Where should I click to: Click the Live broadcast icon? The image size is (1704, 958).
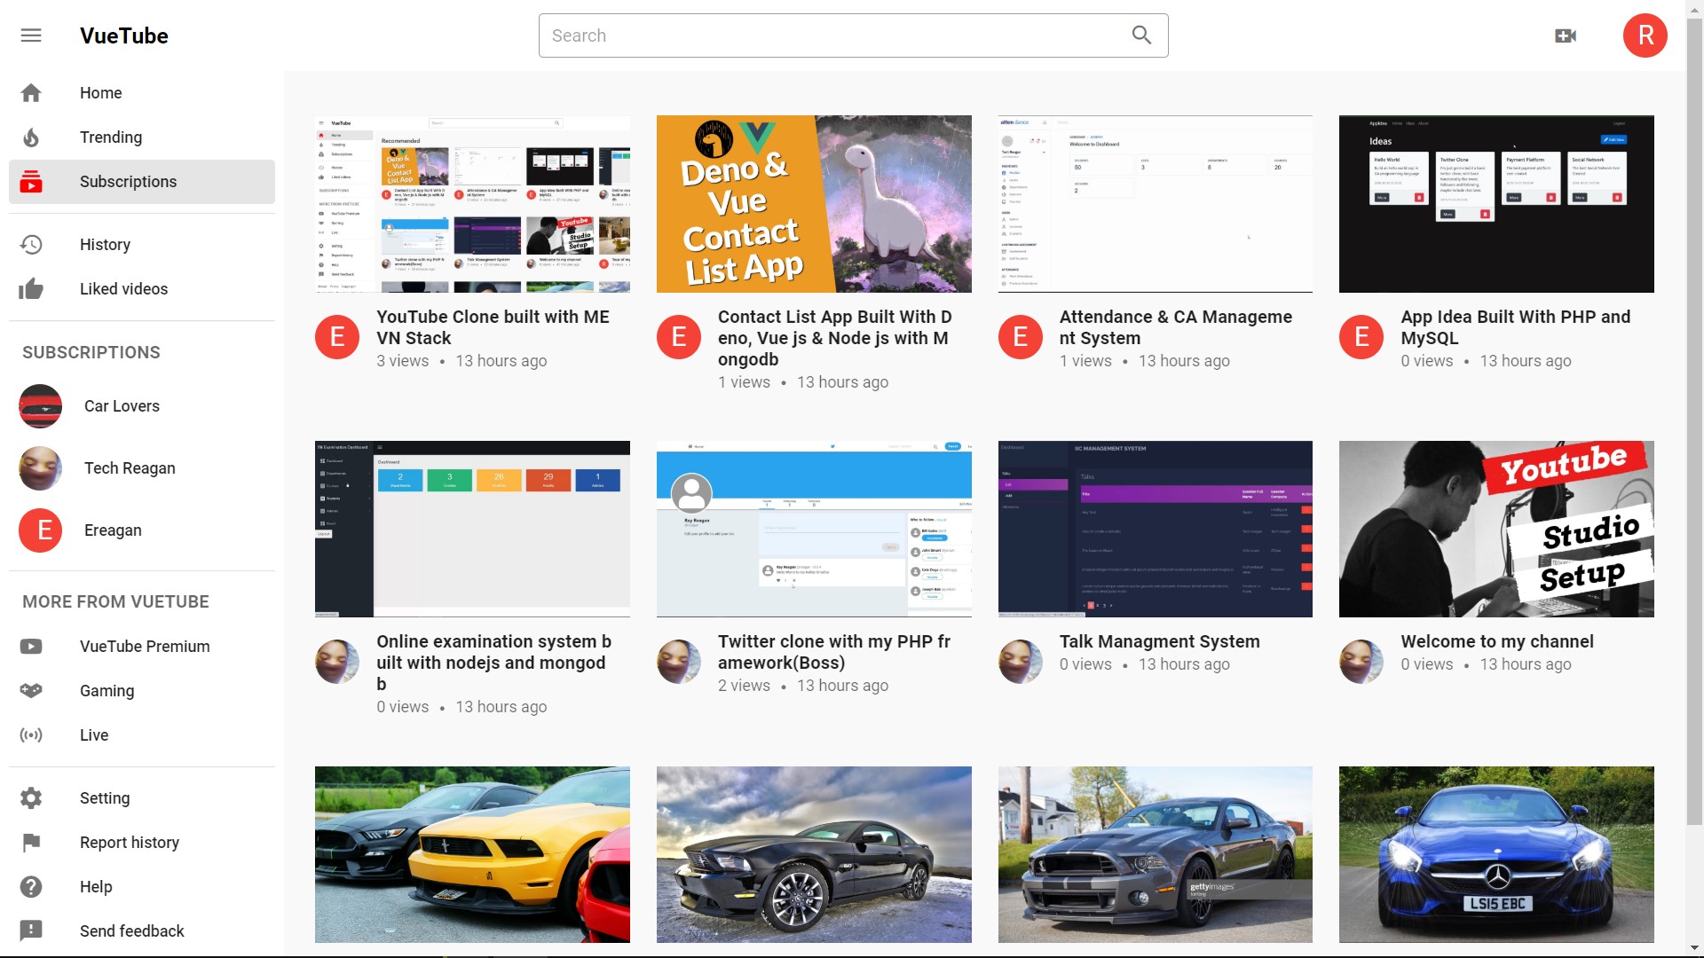pyautogui.click(x=31, y=735)
